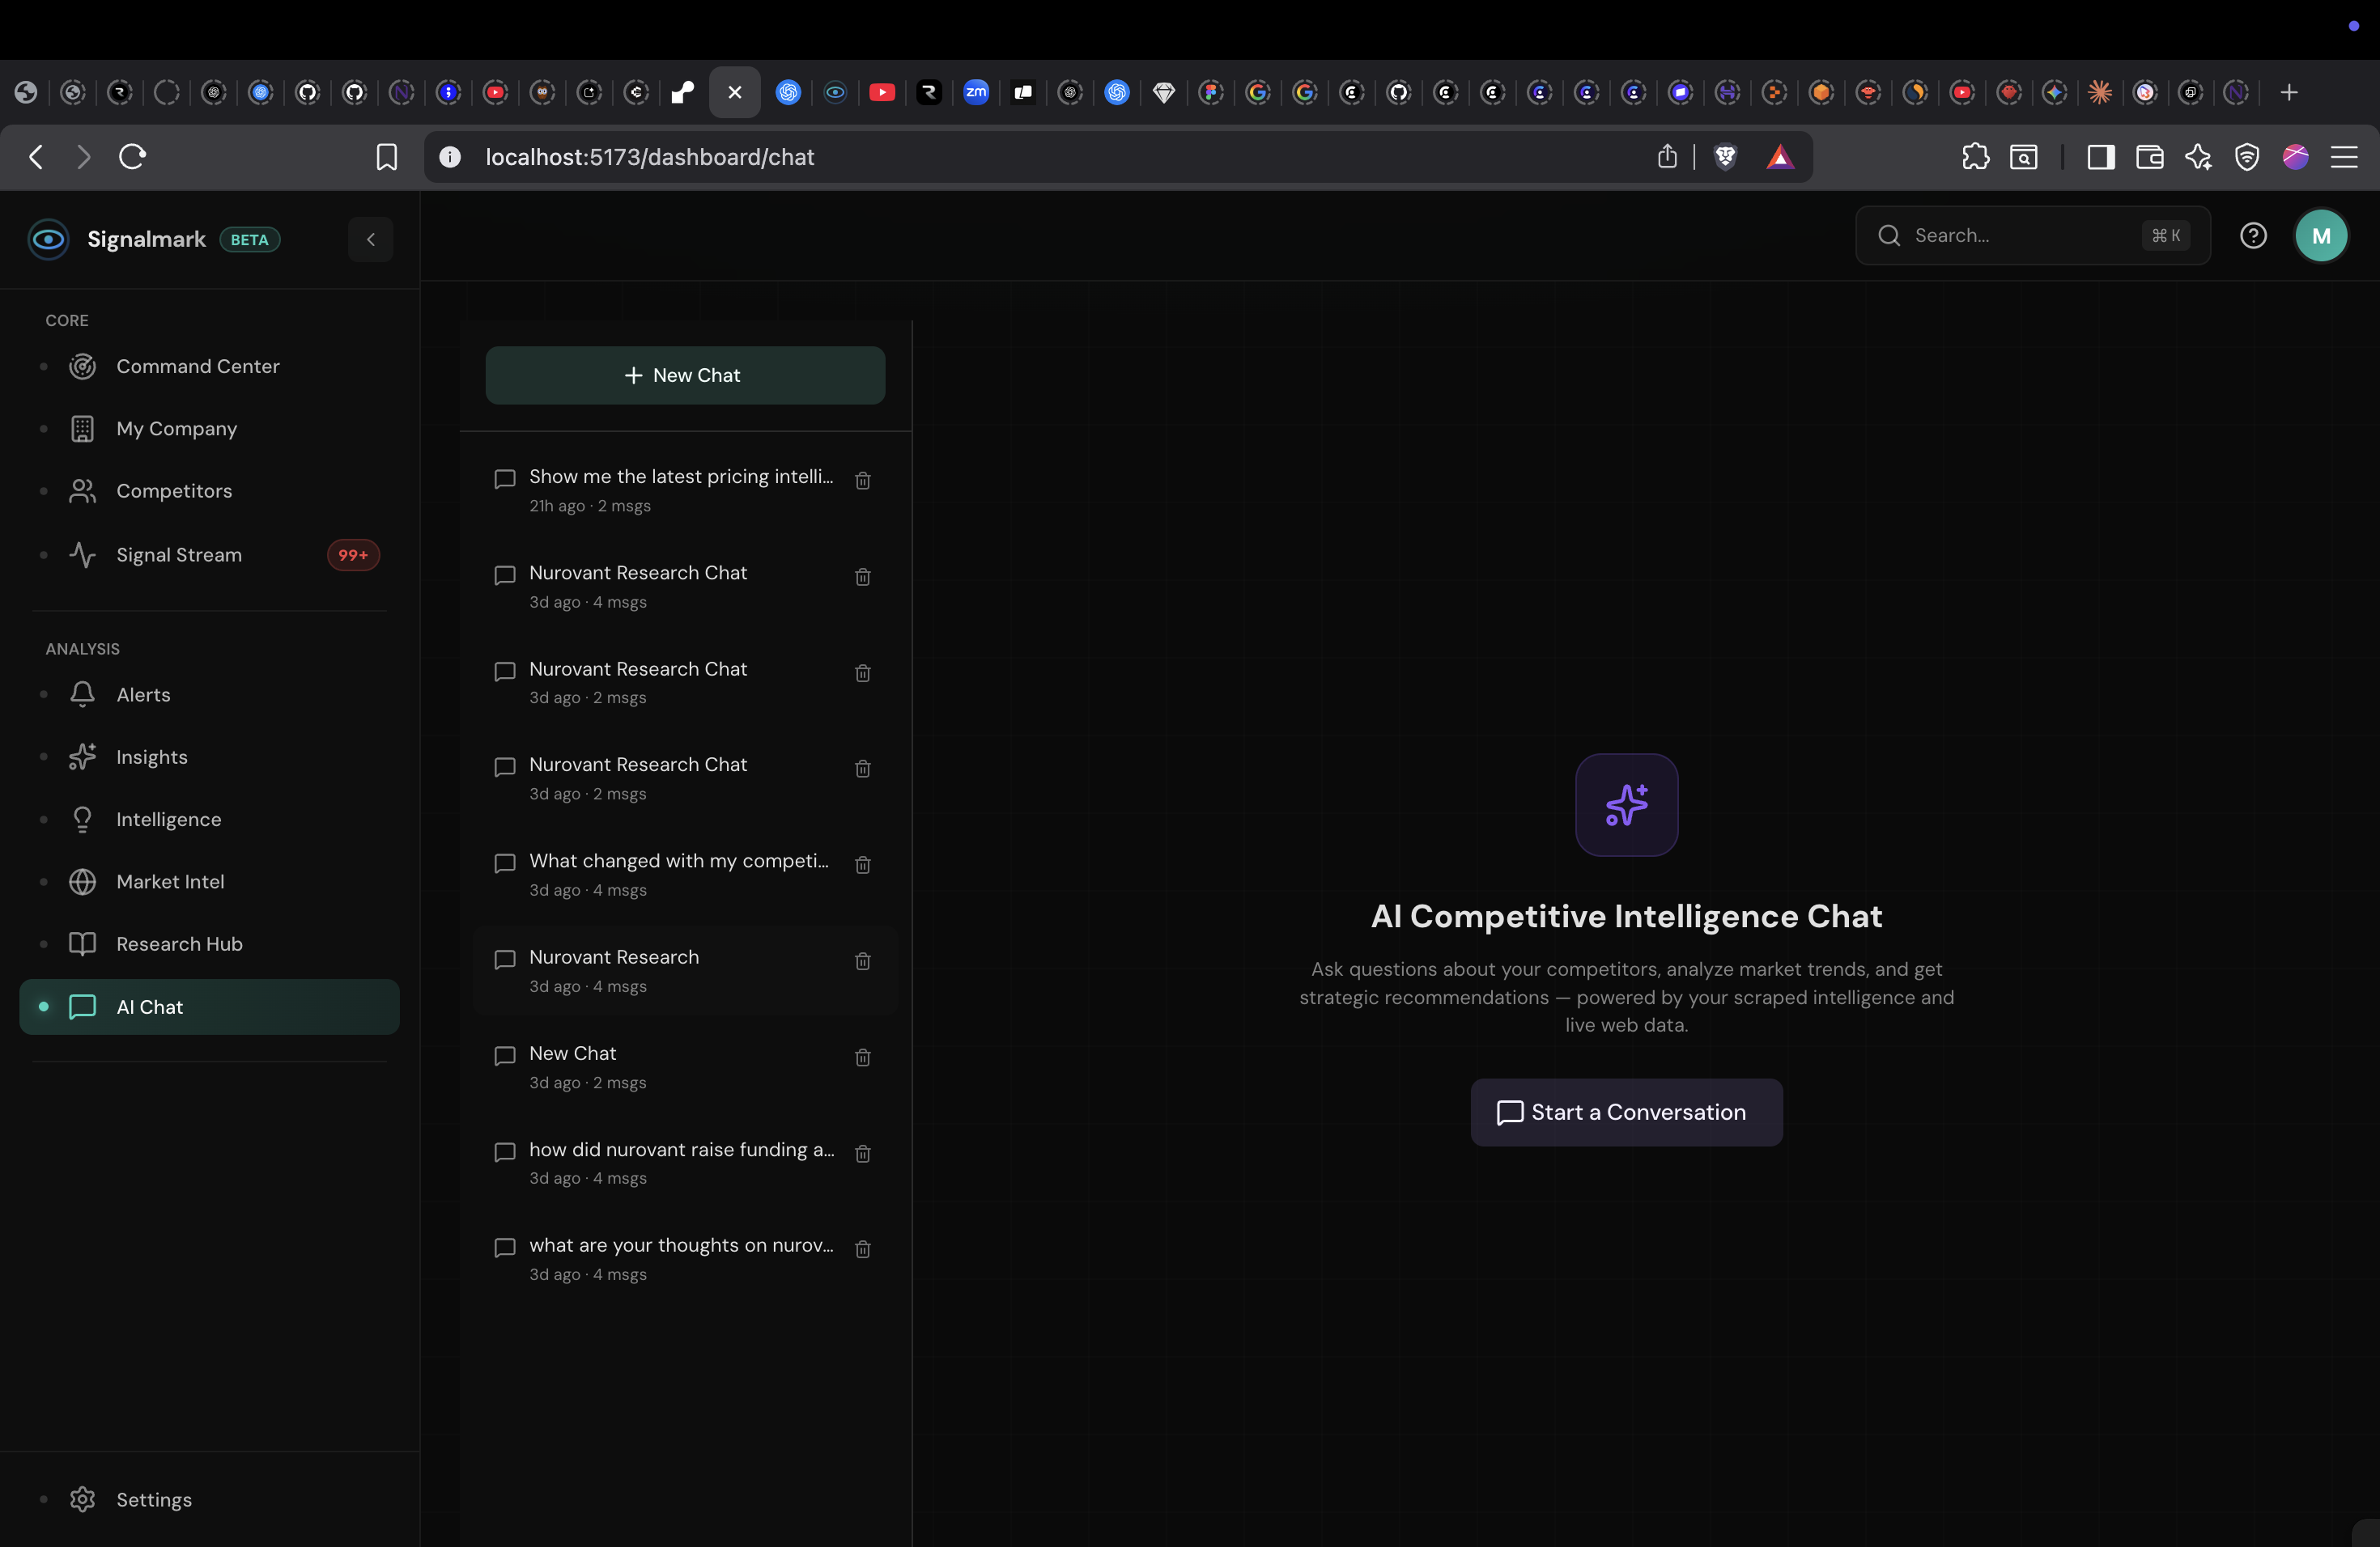Delete the 'Show me the latest pricing' chat
This screenshot has height=1547, width=2380.
tap(862, 481)
